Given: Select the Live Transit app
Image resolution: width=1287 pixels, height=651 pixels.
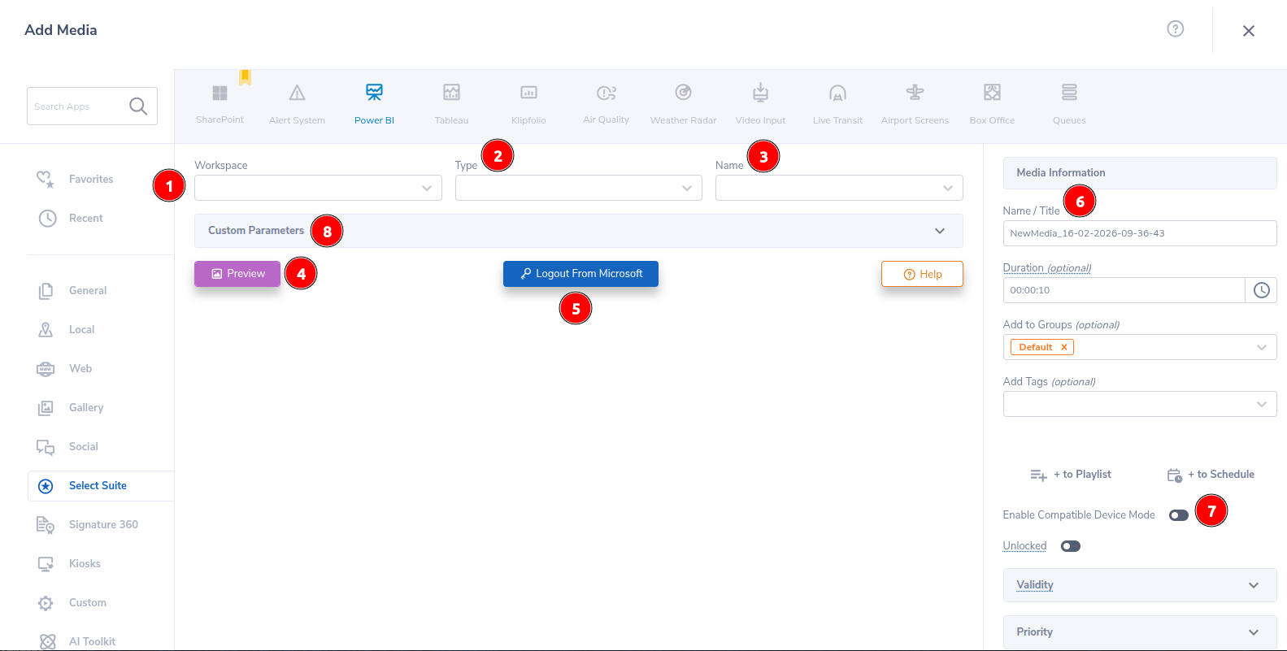Looking at the screenshot, I should click(x=837, y=103).
